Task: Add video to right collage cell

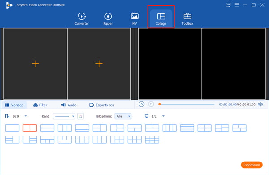Action: (x=99, y=64)
